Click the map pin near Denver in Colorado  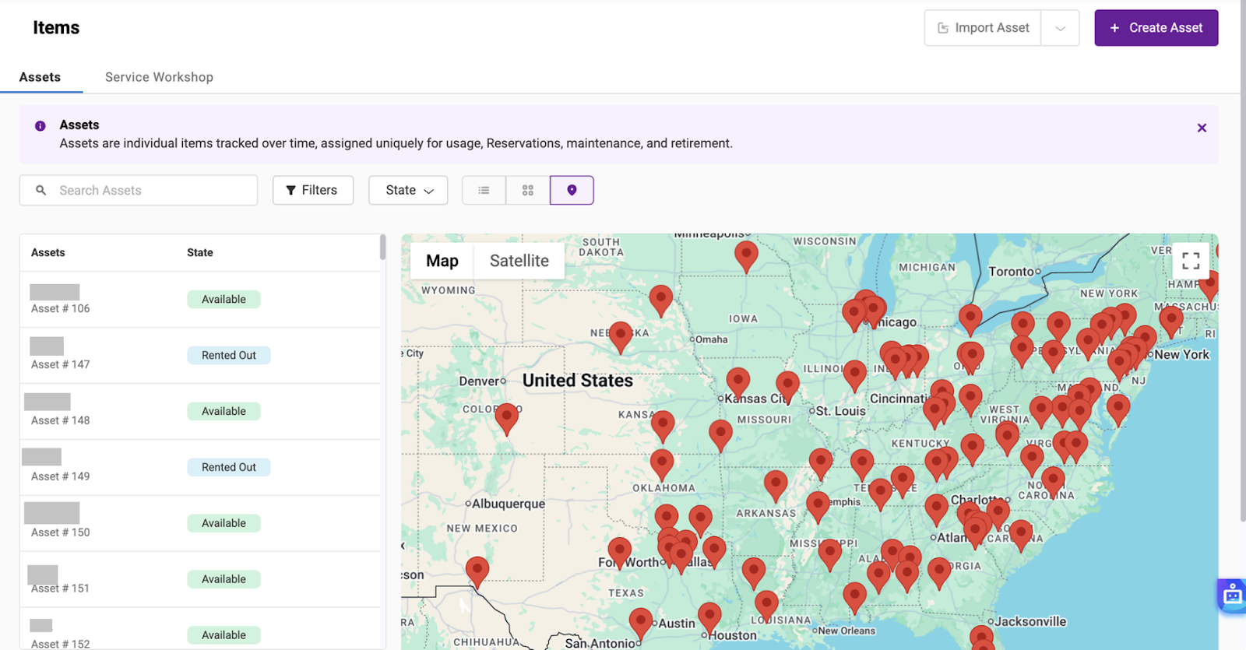click(506, 416)
